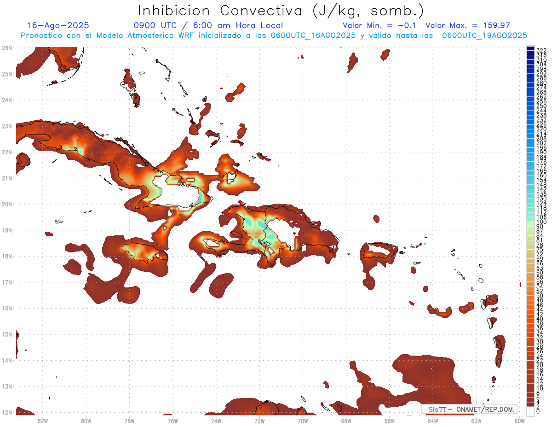Click the "0600UTC_16AGO2025" initialization time
The height and width of the screenshot is (427, 552).
point(313,35)
